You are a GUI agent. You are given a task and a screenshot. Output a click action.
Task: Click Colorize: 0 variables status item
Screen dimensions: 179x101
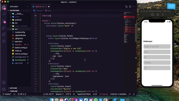(118, 94)
